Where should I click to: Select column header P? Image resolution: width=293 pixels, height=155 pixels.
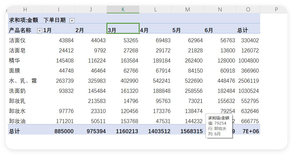(276, 10)
